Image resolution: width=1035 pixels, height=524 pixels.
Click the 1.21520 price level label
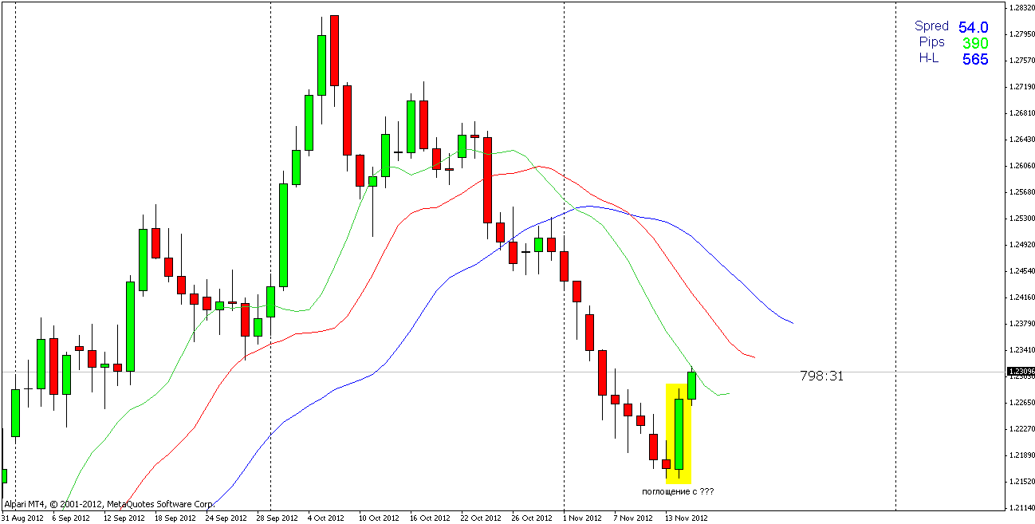click(x=1021, y=481)
